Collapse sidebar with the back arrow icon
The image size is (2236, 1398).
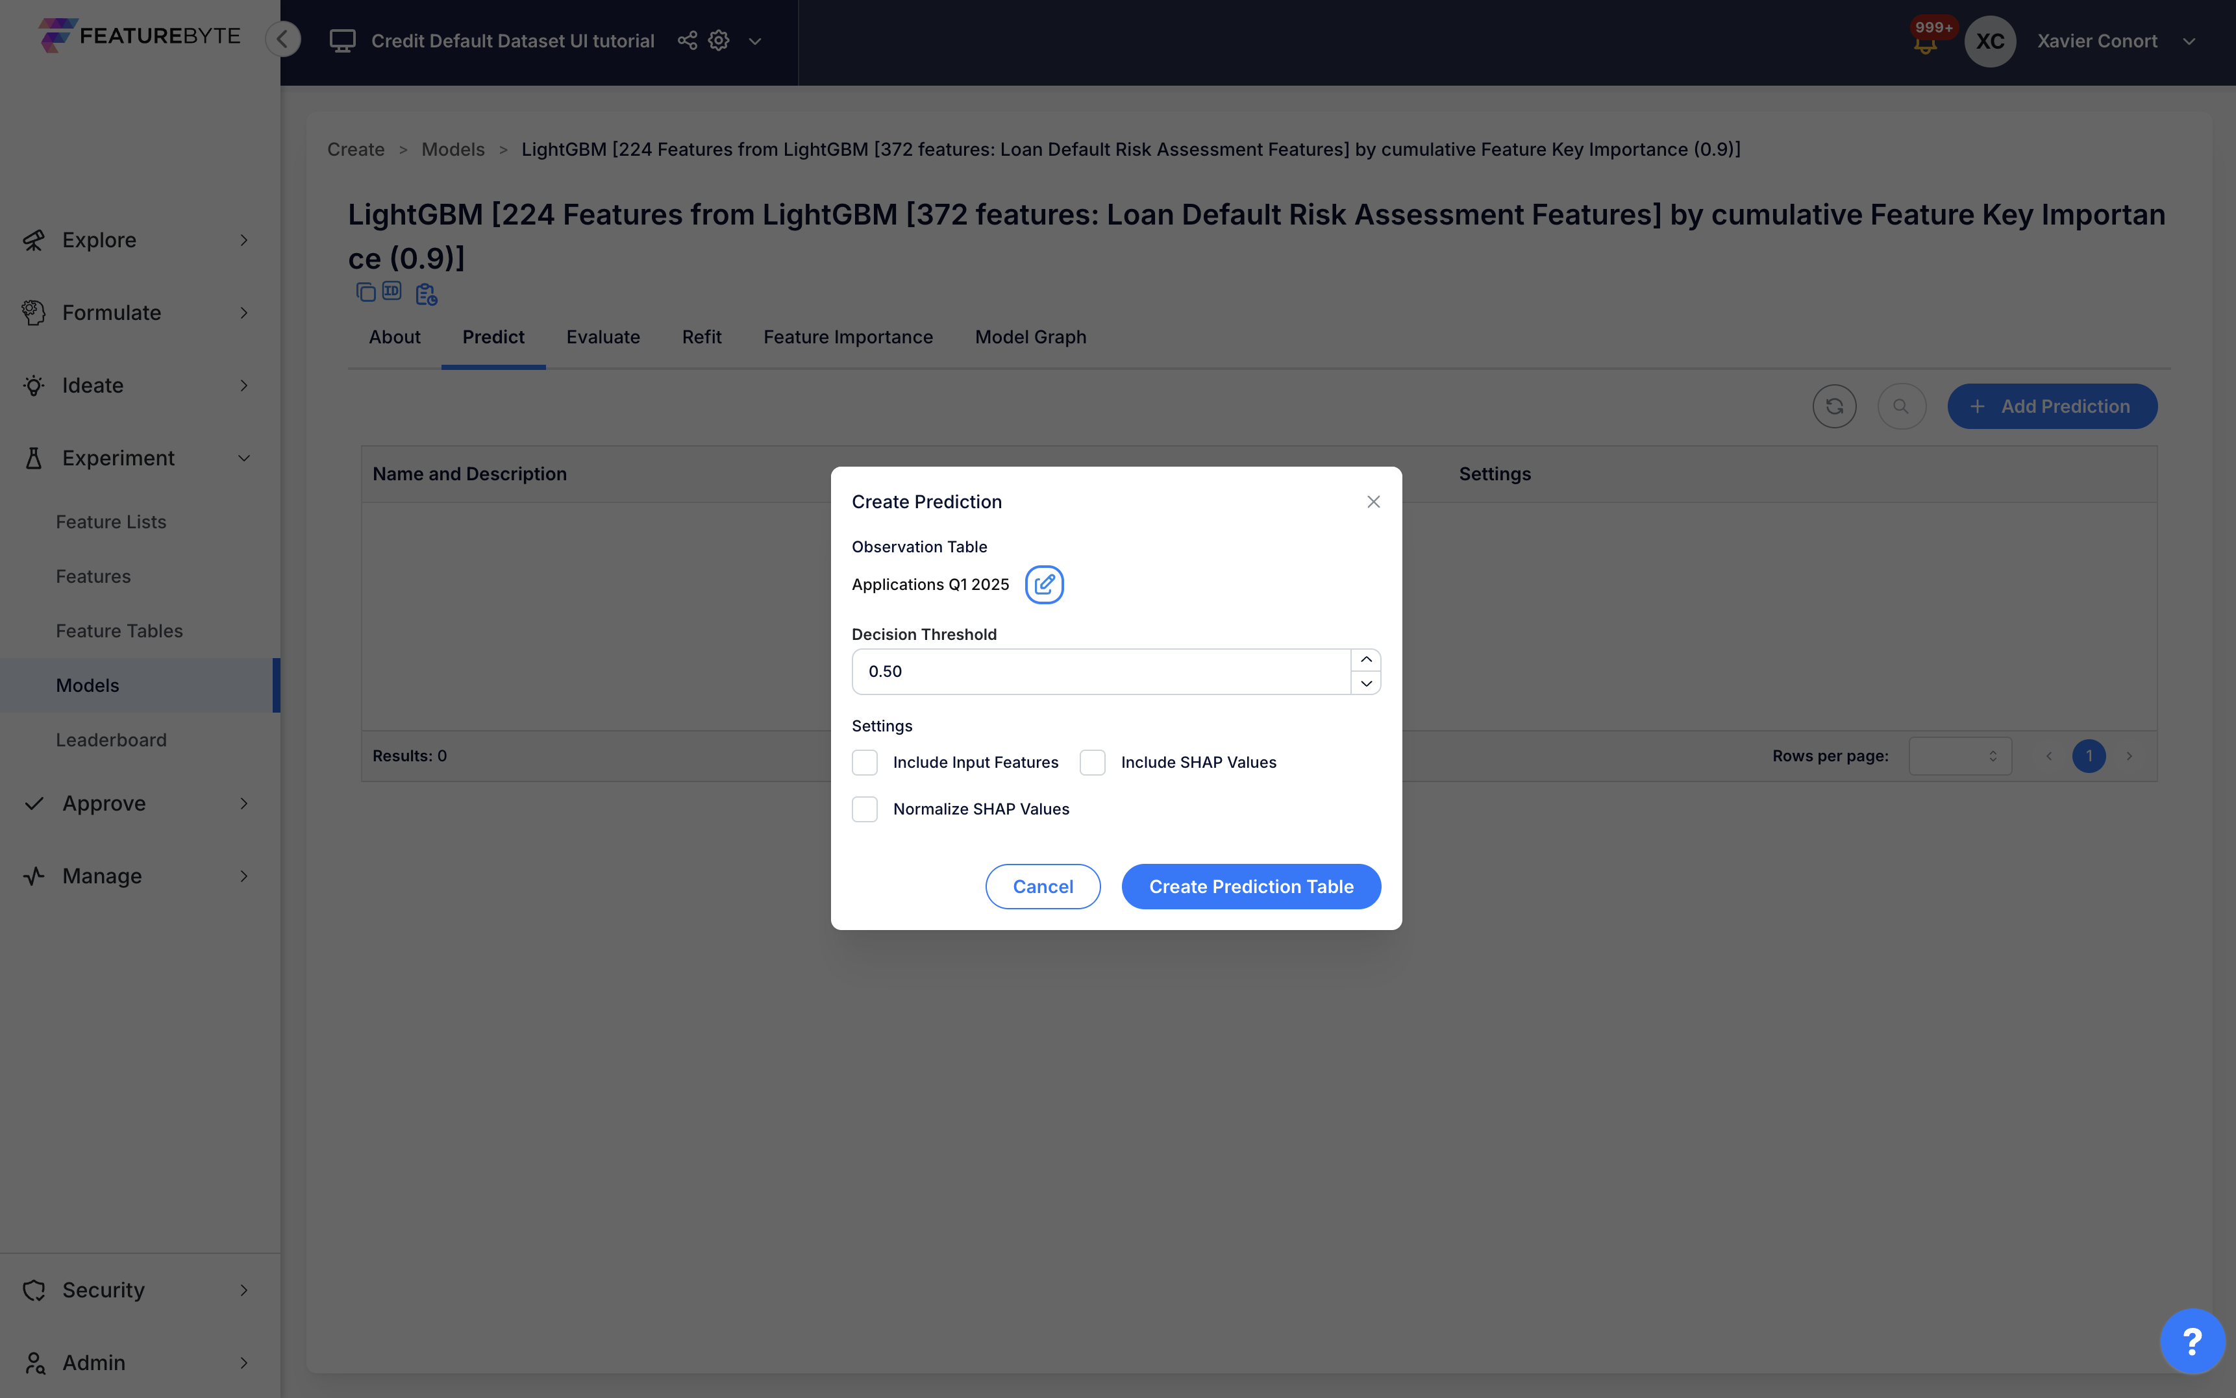tap(283, 39)
